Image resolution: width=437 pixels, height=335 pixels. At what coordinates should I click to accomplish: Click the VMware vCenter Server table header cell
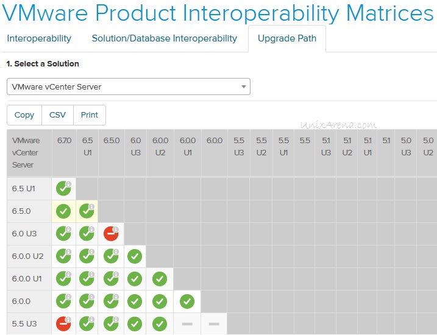(29, 153)
